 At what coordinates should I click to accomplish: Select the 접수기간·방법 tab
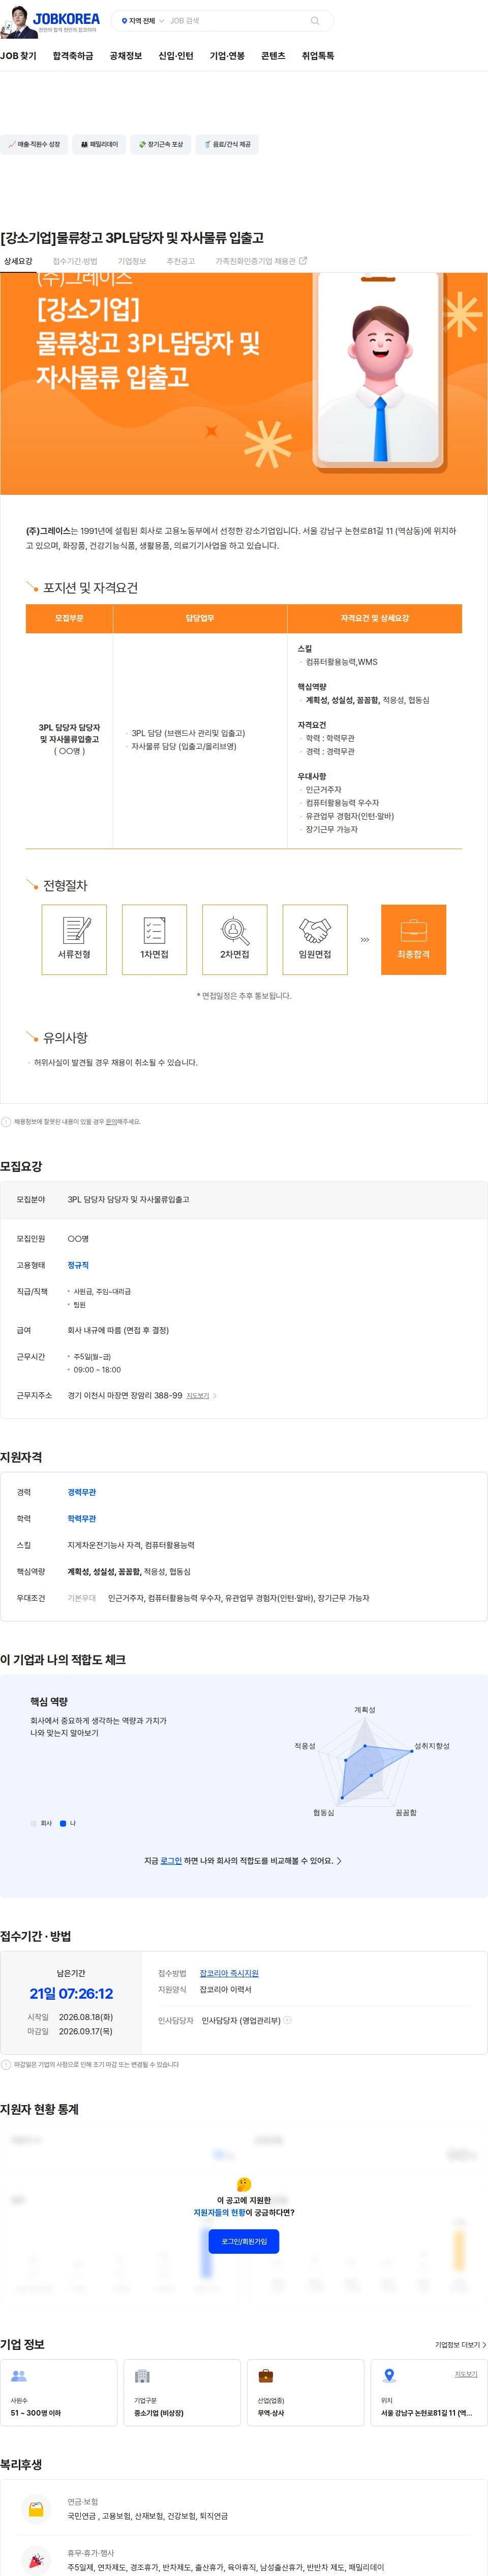click(x=75, y=261)
